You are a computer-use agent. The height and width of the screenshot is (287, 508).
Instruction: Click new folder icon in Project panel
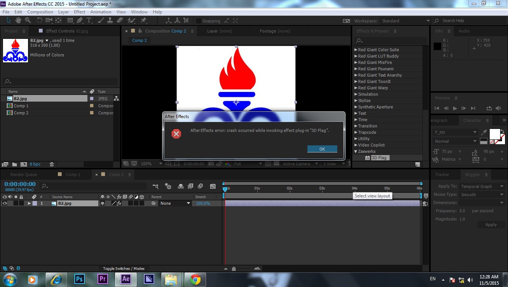[x=14, y=164]
